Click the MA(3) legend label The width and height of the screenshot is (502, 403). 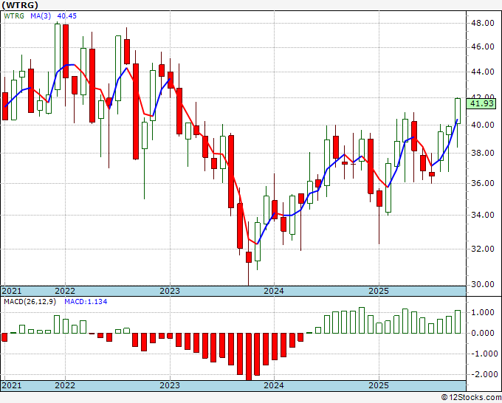coord(41,16)
